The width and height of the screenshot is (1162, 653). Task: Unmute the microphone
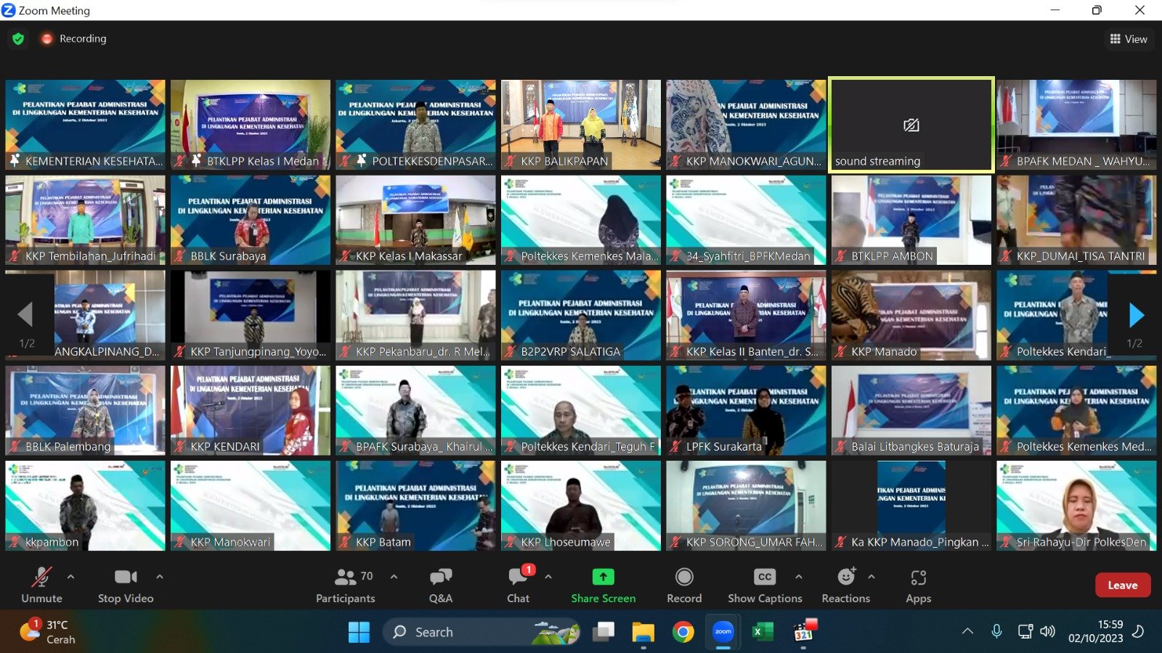[x=41, y=585]
